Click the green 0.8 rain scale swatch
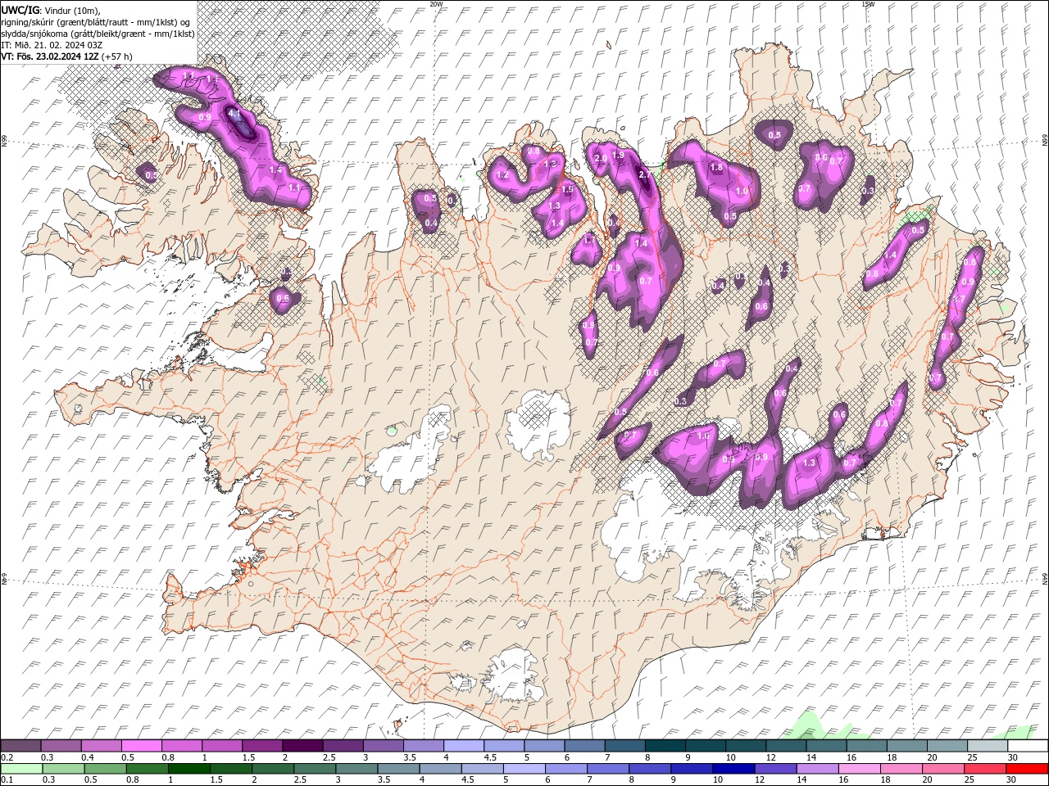1049x786 pixels. 148,769
